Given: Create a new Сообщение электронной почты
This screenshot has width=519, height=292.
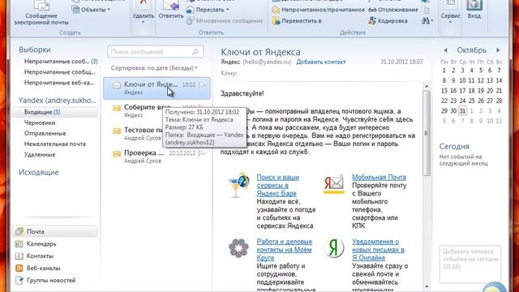Looking at the screenshot, I should coord(41,13).
